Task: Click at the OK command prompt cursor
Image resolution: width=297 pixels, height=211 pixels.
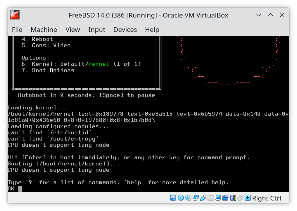Action: [20, 189]
